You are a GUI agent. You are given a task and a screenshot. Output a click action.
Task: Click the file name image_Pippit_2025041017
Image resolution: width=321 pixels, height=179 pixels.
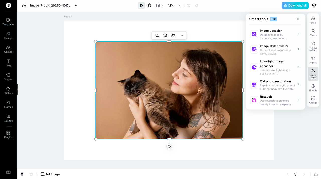50,5
